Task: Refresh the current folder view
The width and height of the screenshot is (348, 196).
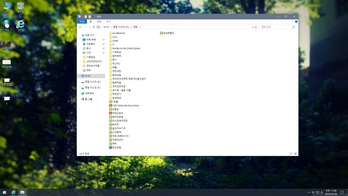Action: pos(256,27)
